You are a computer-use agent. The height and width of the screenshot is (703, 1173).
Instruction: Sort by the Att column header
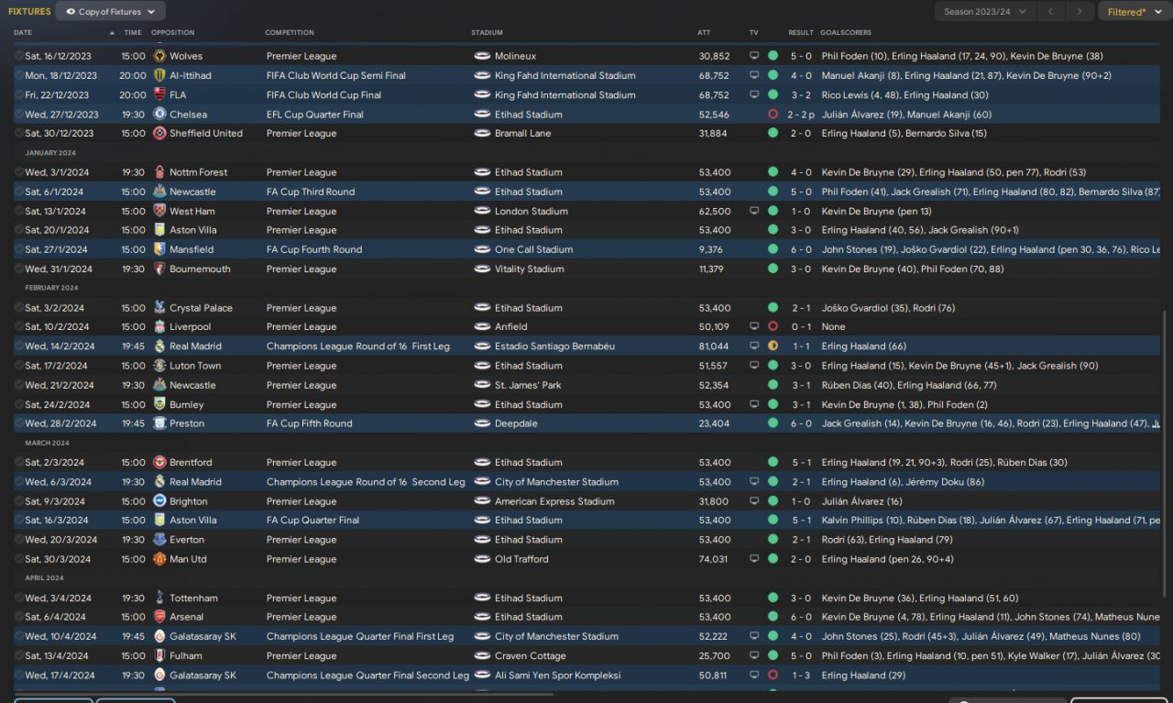coord(704,33)
